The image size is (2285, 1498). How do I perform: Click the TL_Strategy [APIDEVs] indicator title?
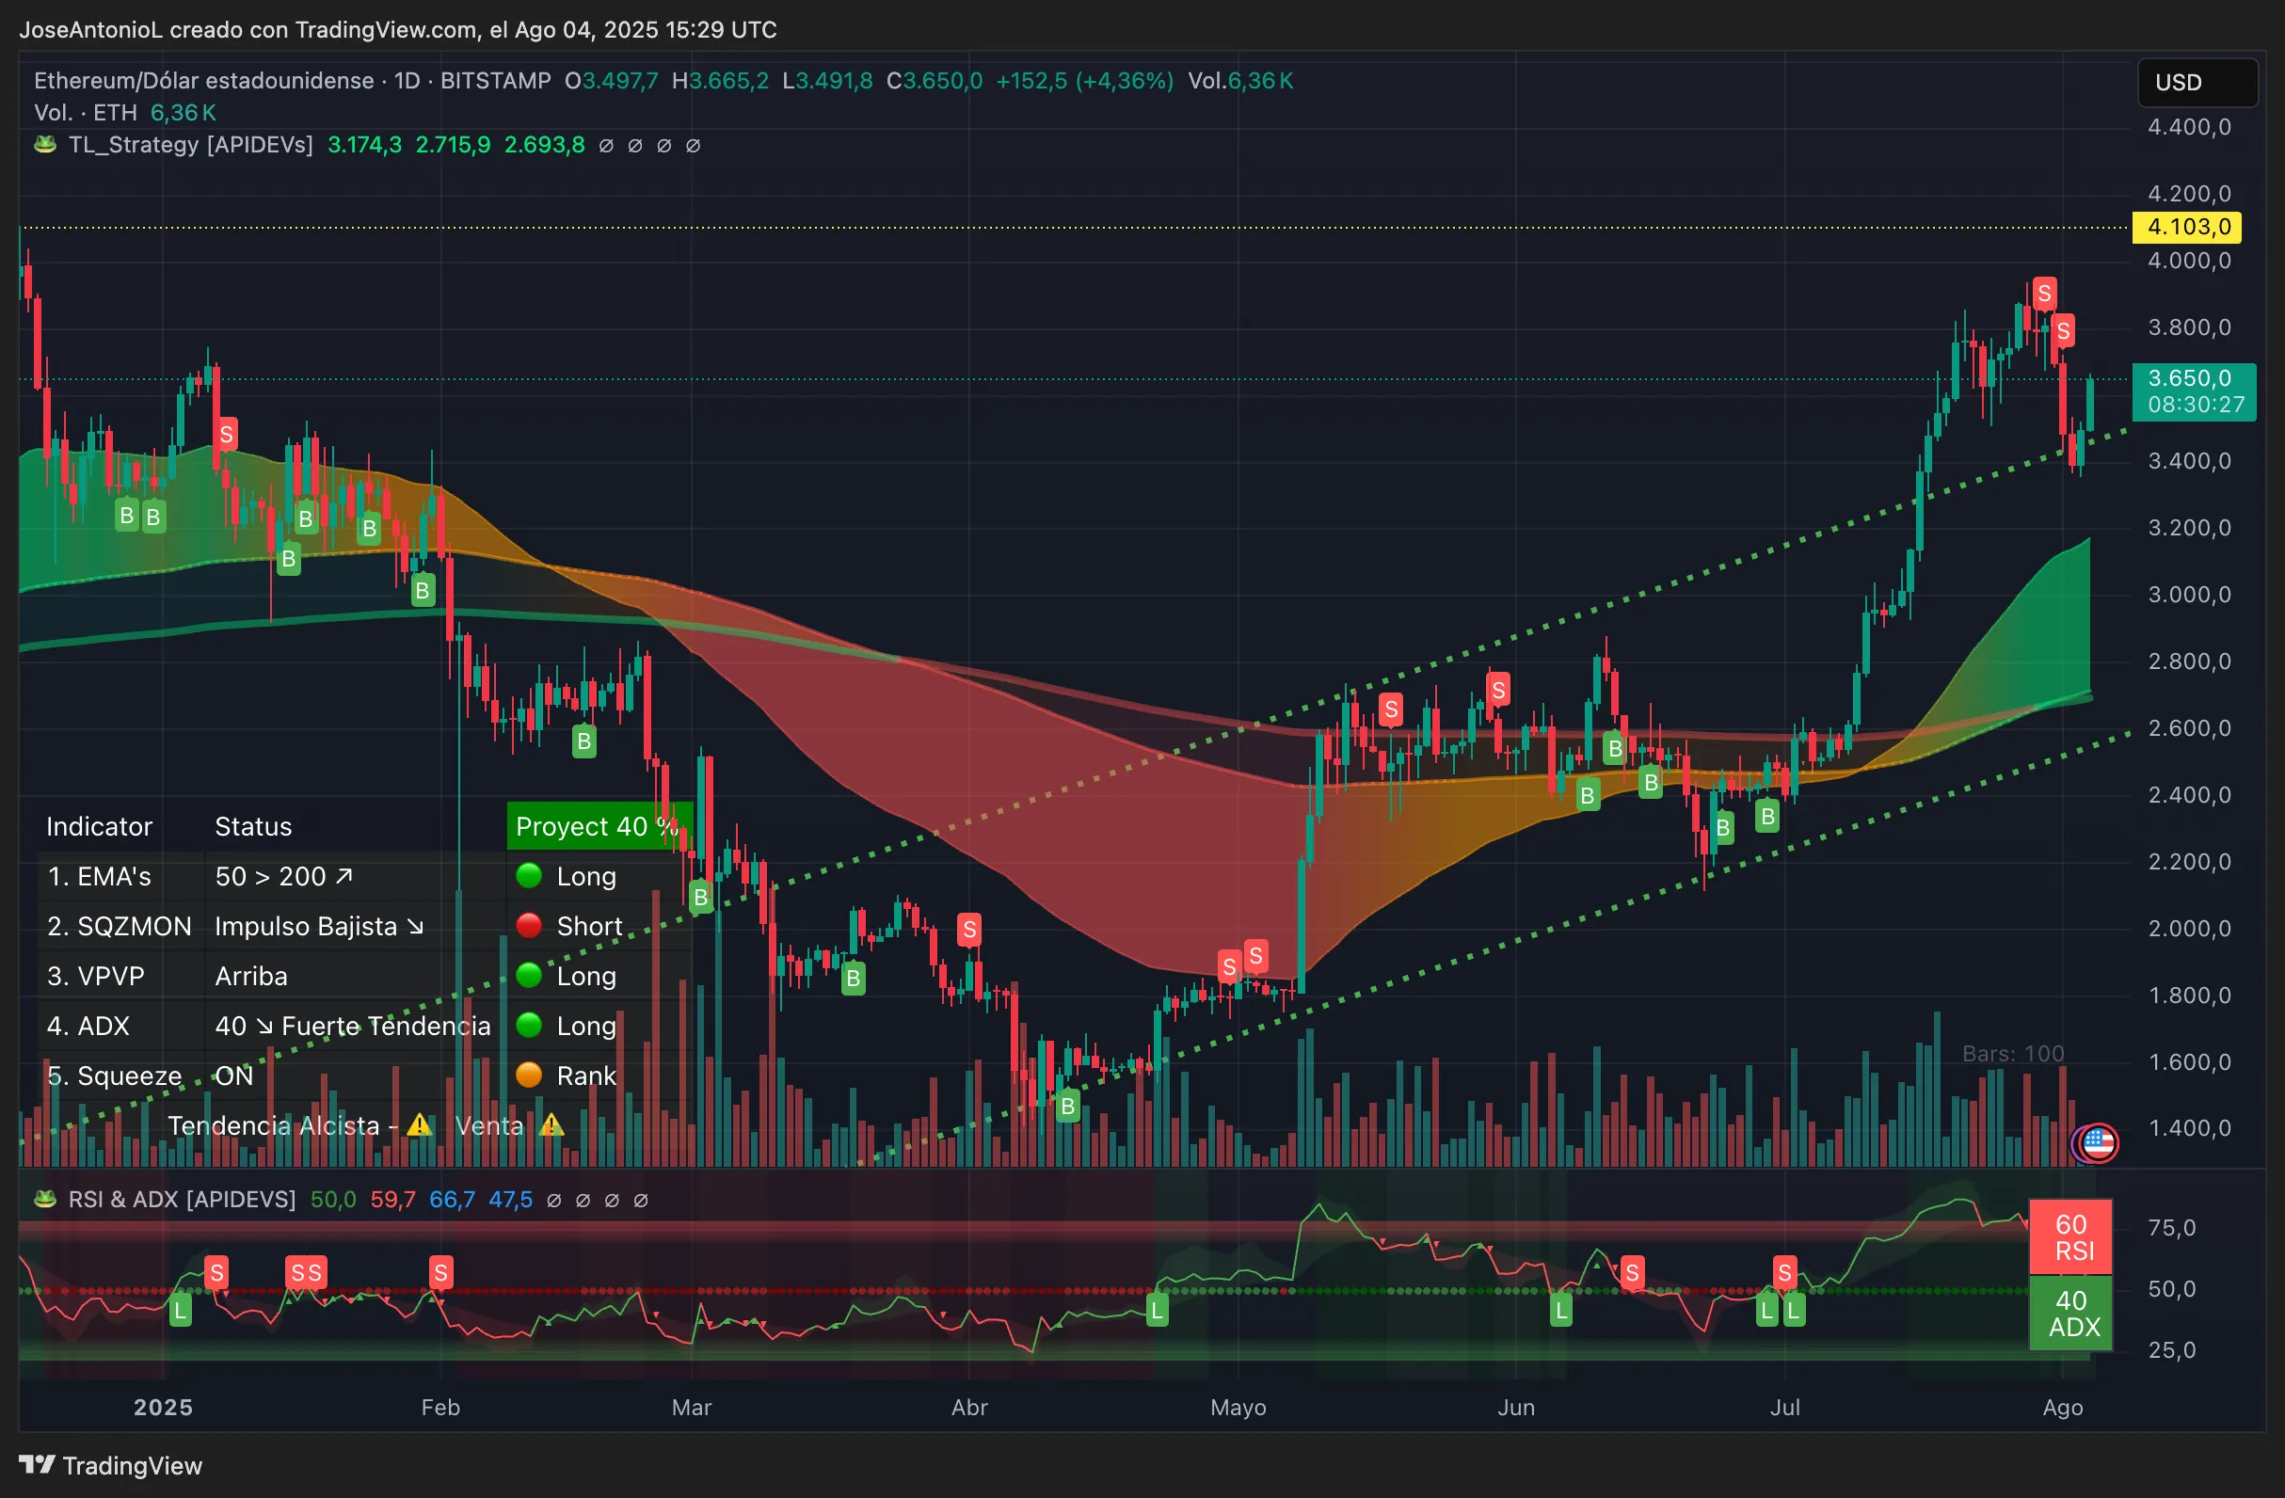190,145
